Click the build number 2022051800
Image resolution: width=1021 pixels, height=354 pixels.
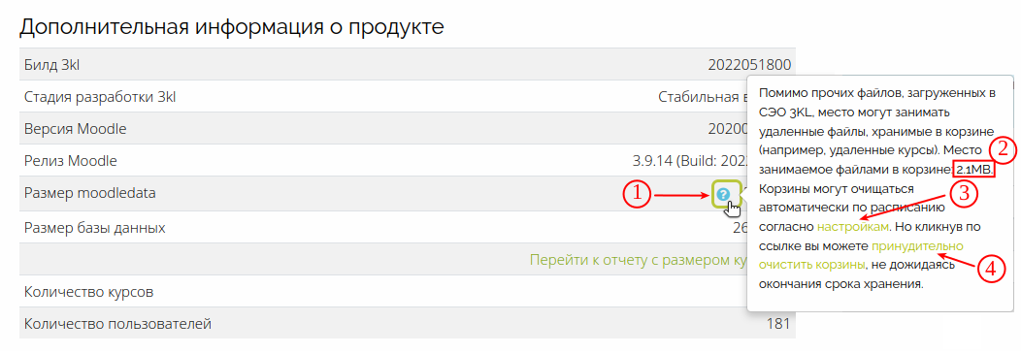coord(749,64)
